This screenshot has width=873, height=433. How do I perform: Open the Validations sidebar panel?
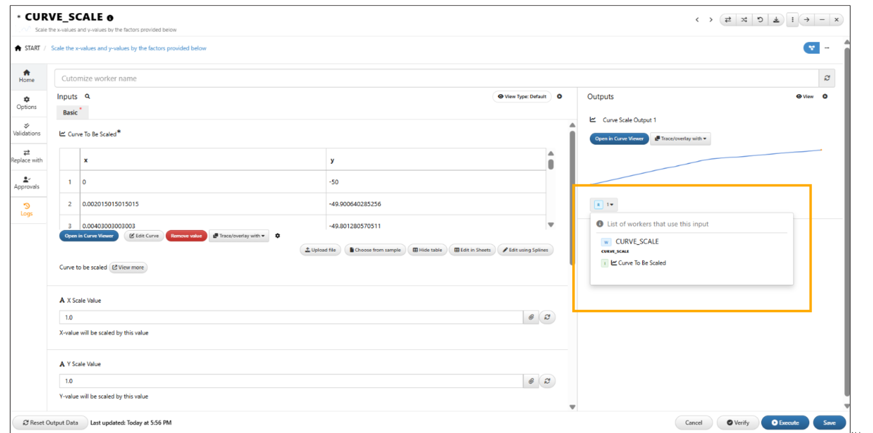coord(27,129)
